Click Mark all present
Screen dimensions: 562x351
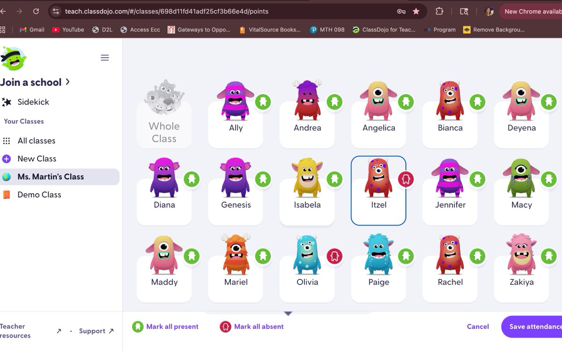click(x=165, y=327)
